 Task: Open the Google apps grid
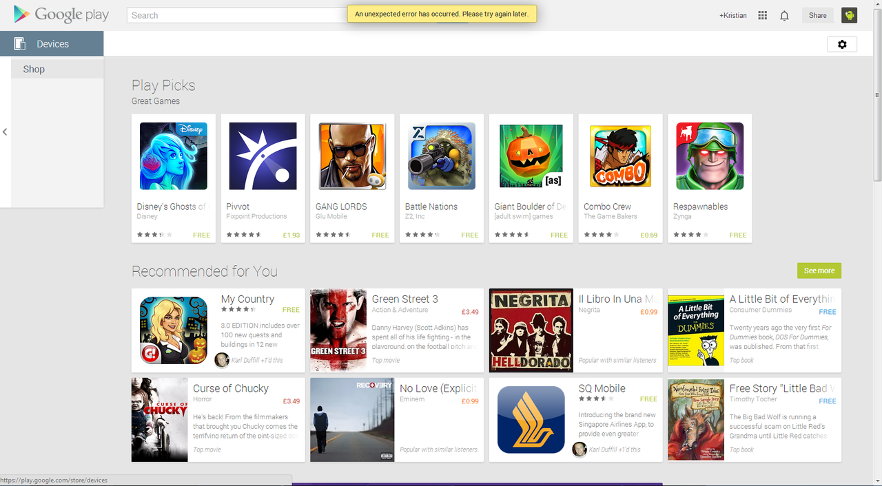click(x=762, y=15)
